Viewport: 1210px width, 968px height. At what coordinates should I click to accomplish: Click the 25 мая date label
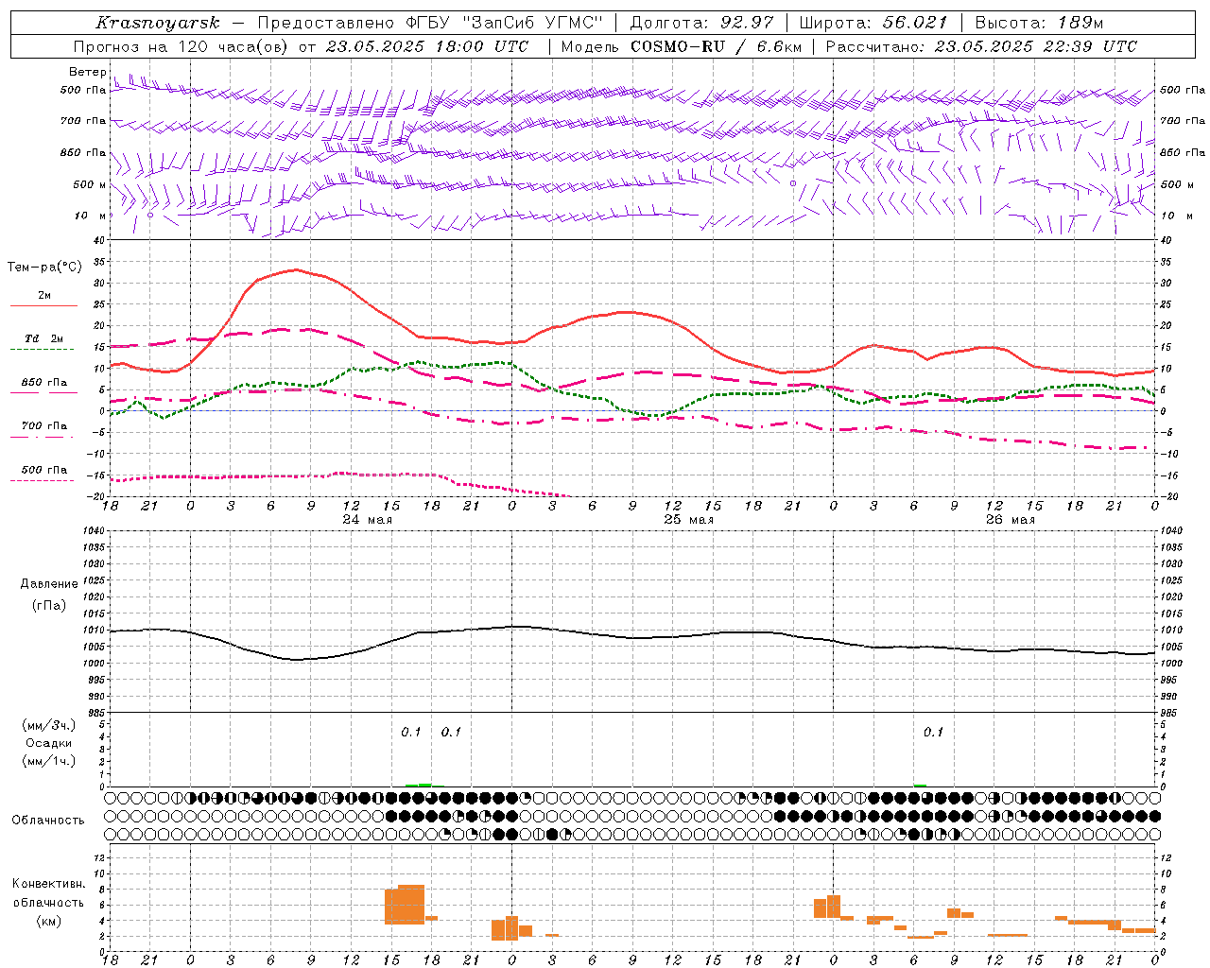(x=689, y=520)
